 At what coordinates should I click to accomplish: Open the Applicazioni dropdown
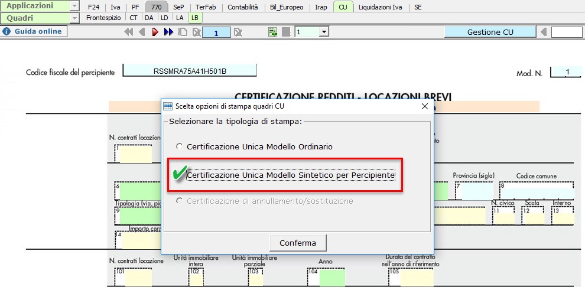click(x=74, y=6)
